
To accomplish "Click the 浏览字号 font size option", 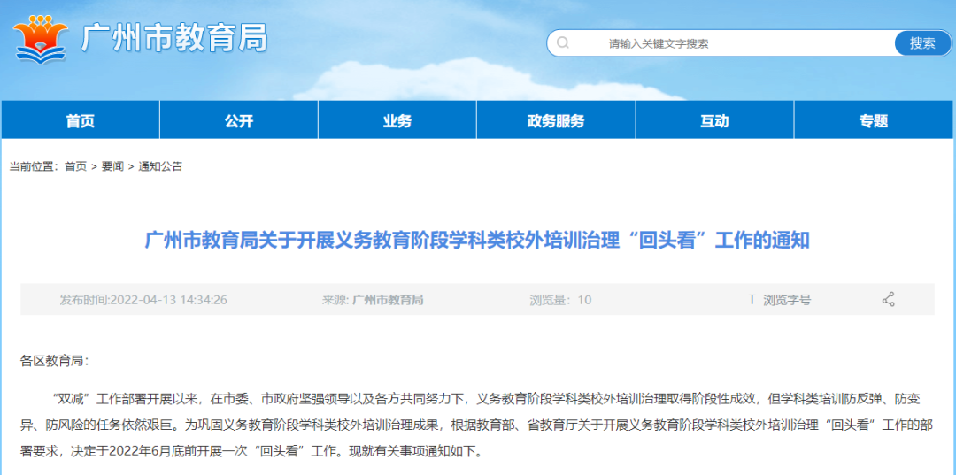I will (x=787, y=300).
